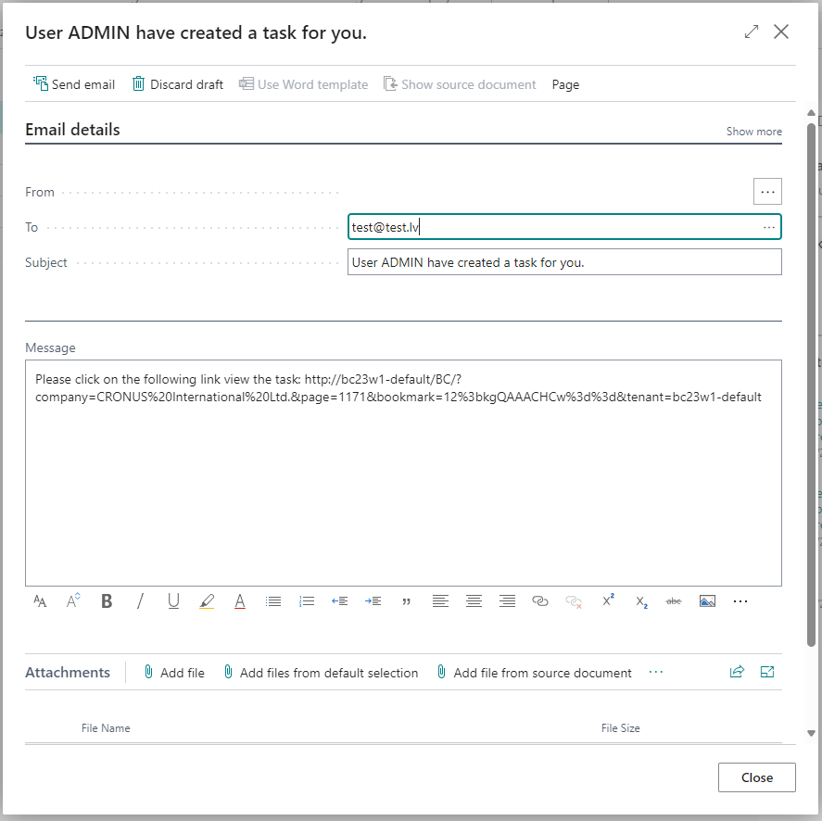Screen dimensions: 822x821
Task: Open the From account lookup ellipsis
Action: tap(767, 192)
